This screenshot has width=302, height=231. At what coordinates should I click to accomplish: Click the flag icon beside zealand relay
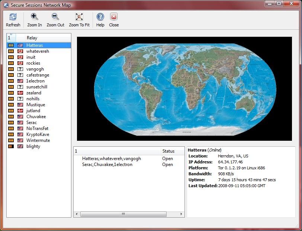(x=20, y=93)
